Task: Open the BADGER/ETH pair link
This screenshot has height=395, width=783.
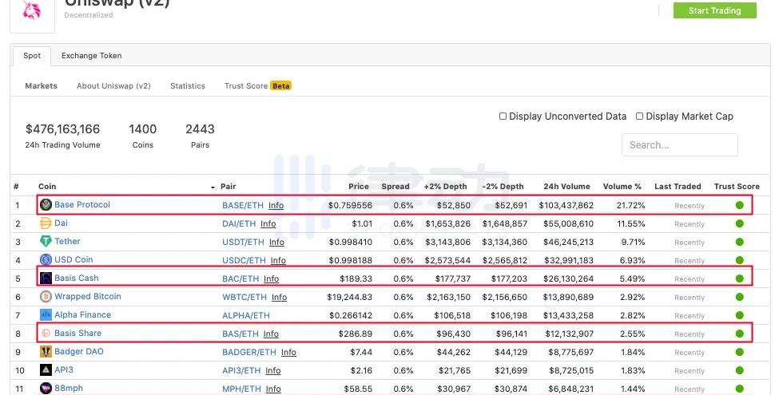Action: (x=249, y=352)
